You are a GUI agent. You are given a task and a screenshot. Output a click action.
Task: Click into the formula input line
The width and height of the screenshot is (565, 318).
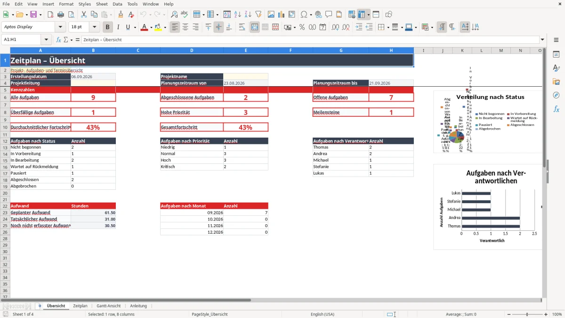(x=310, y=40)
